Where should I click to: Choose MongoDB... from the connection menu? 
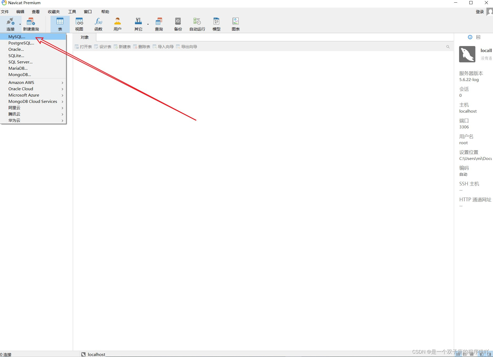[33, 74]
